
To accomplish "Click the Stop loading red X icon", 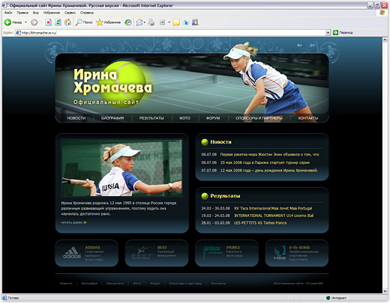I will 48,22.
